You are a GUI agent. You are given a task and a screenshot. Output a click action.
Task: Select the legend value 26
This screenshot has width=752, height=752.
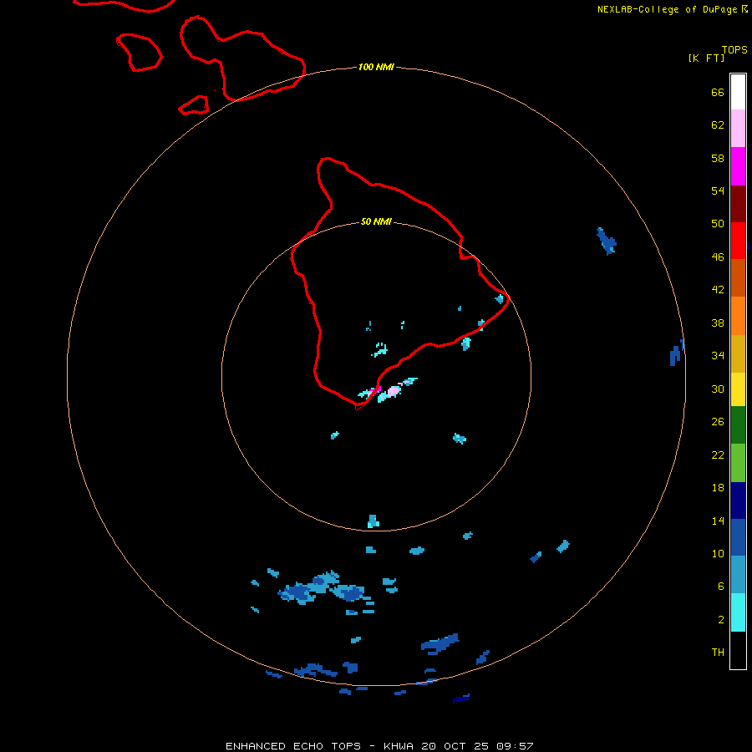point(718,422)
